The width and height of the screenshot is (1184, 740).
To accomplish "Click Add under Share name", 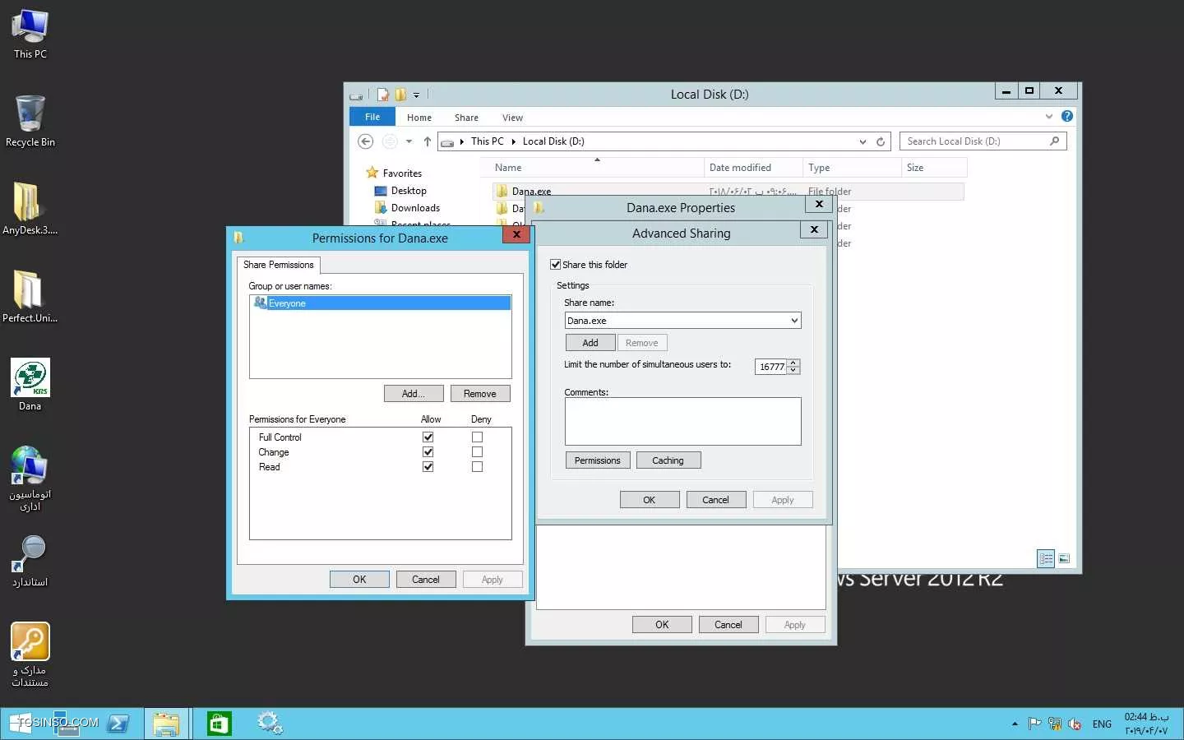I will tap(590, 343).
